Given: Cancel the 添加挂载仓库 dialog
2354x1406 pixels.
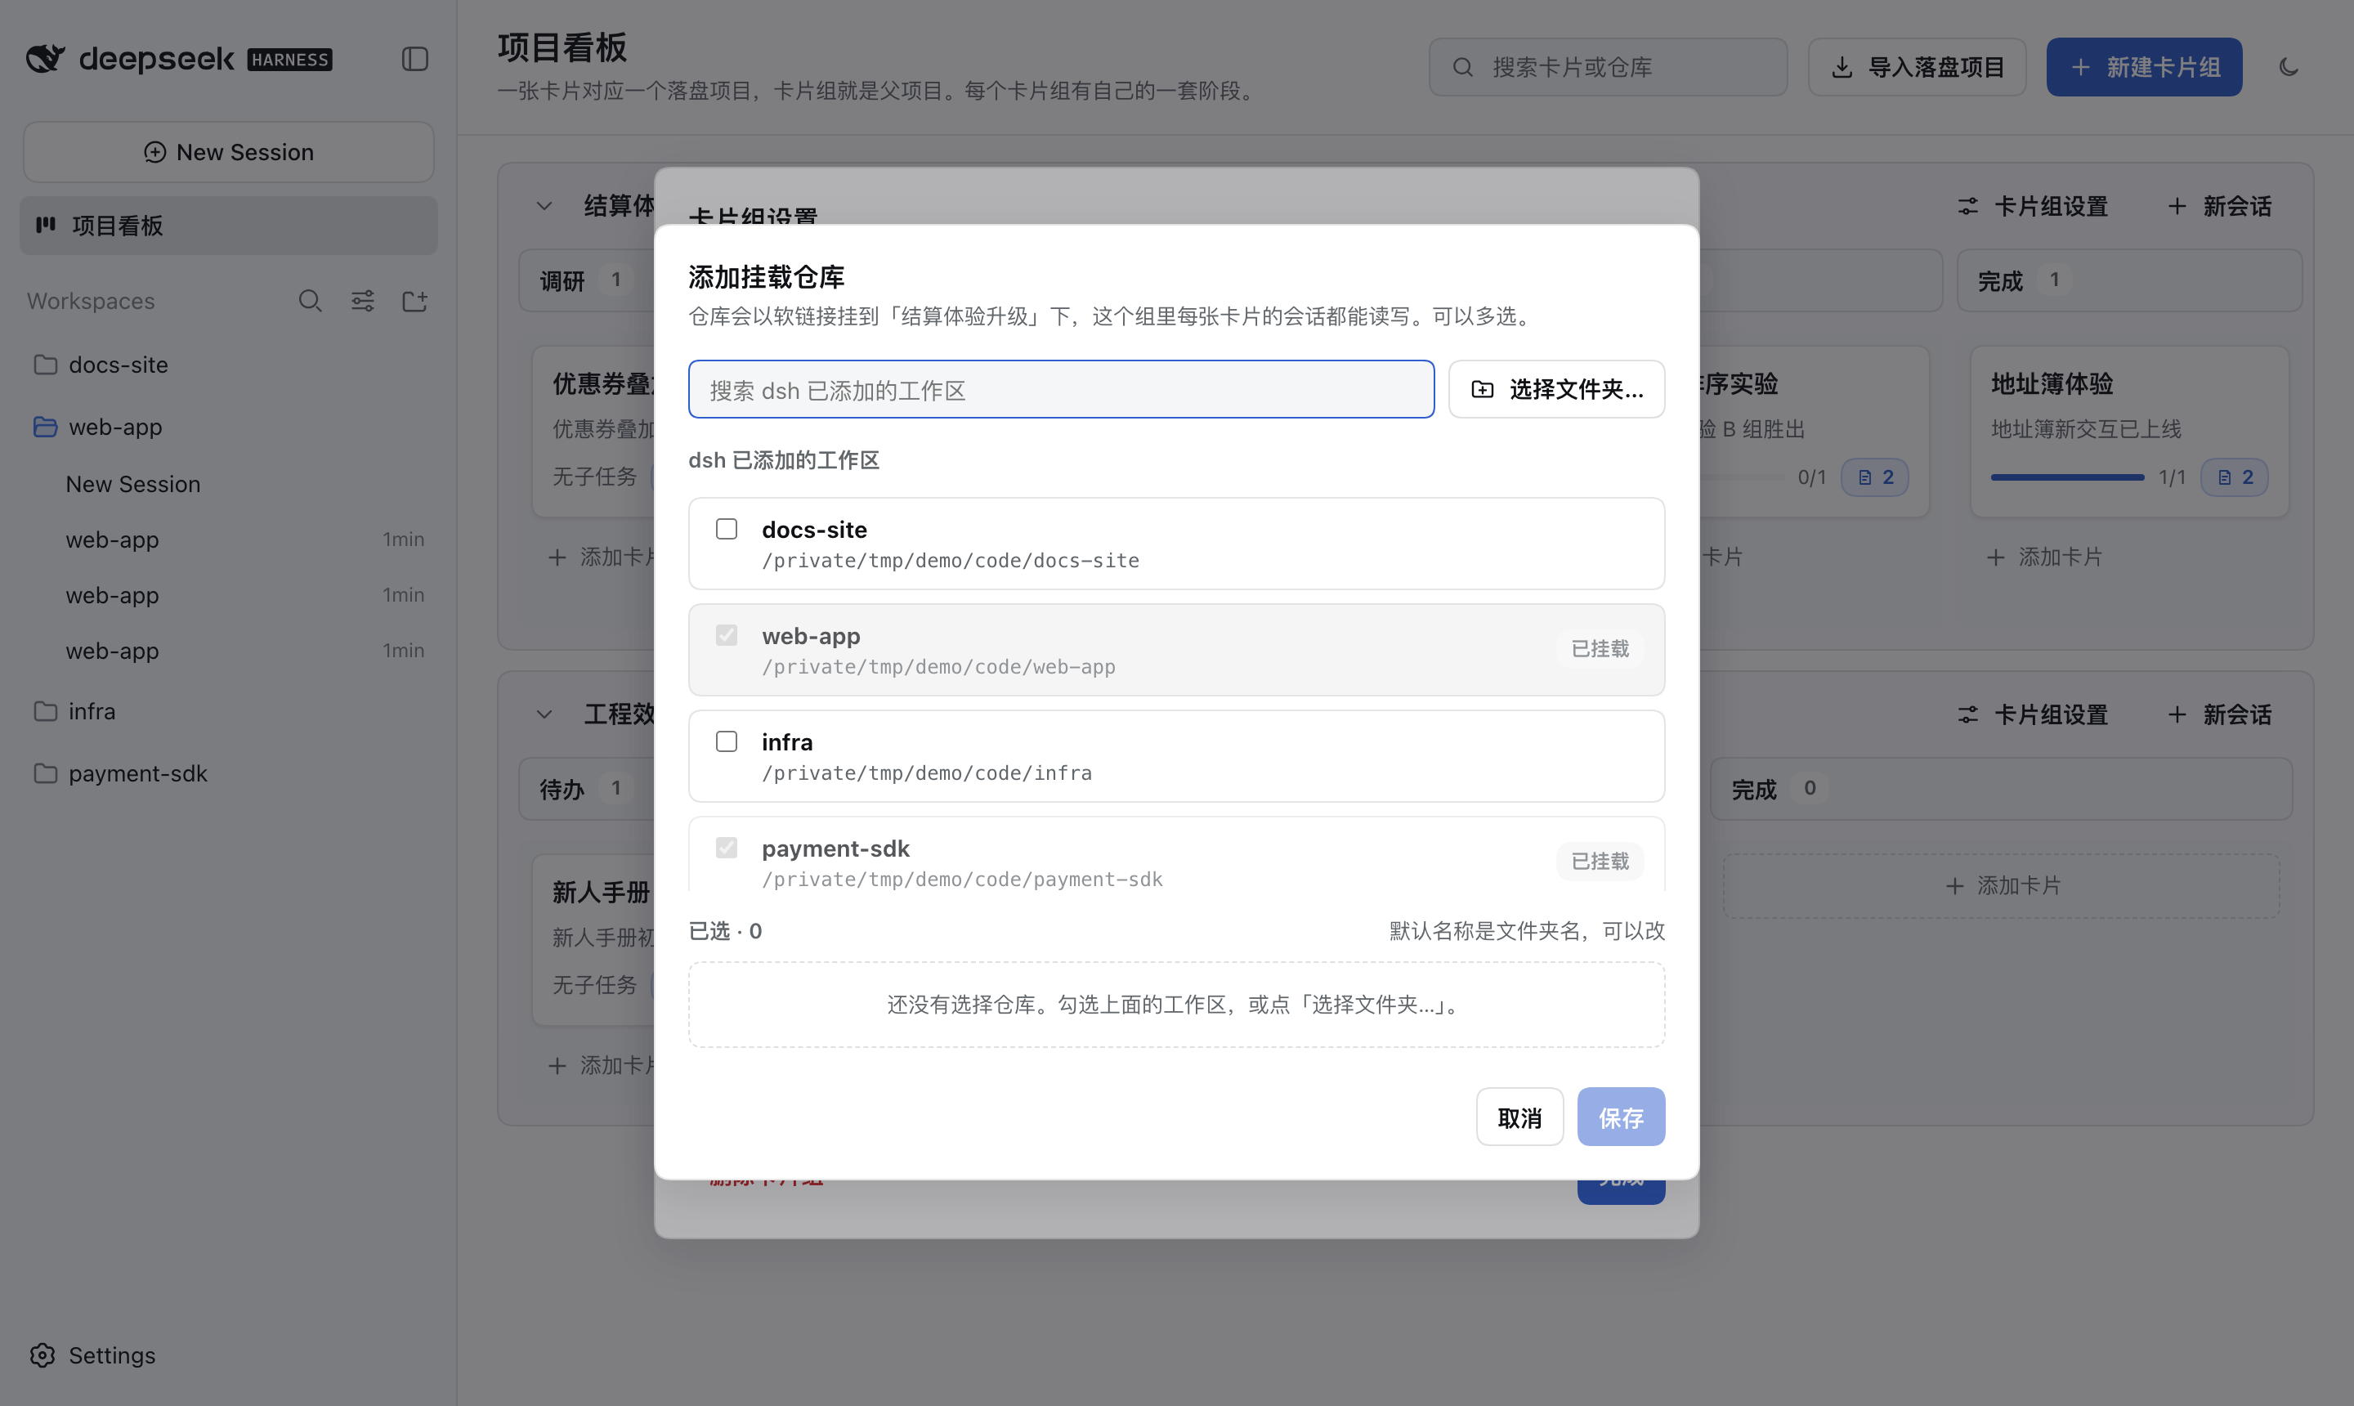Looking at the screenshot, I should point(1519,1117).
